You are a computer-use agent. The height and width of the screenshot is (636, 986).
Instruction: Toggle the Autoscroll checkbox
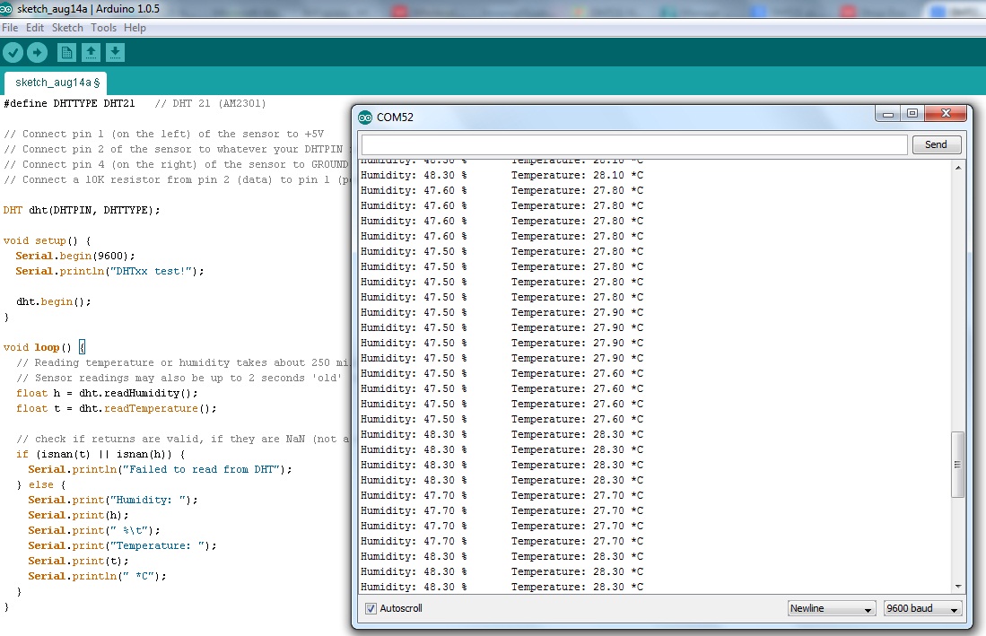point(371,608)
